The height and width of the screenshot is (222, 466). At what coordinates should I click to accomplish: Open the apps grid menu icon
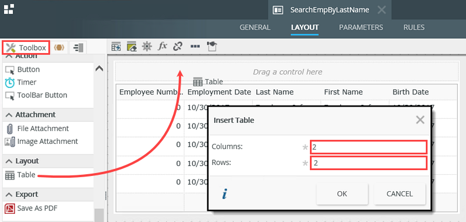click(9, 9)
